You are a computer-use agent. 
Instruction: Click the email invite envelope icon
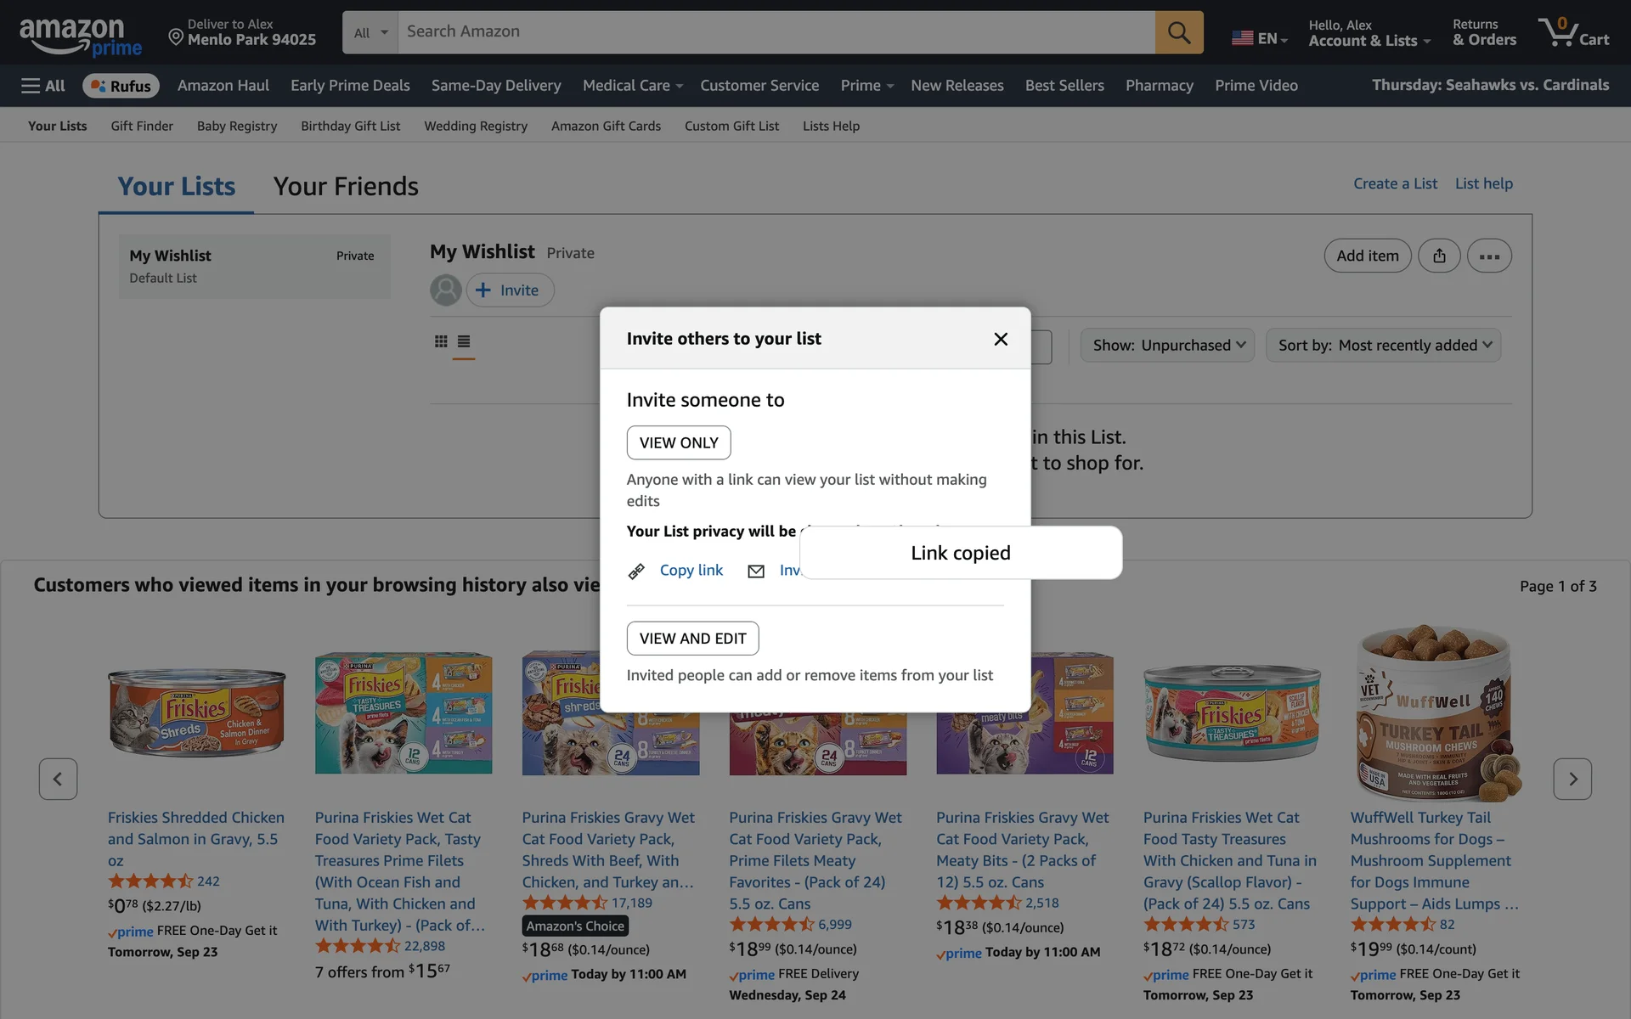tap(755, 571)
